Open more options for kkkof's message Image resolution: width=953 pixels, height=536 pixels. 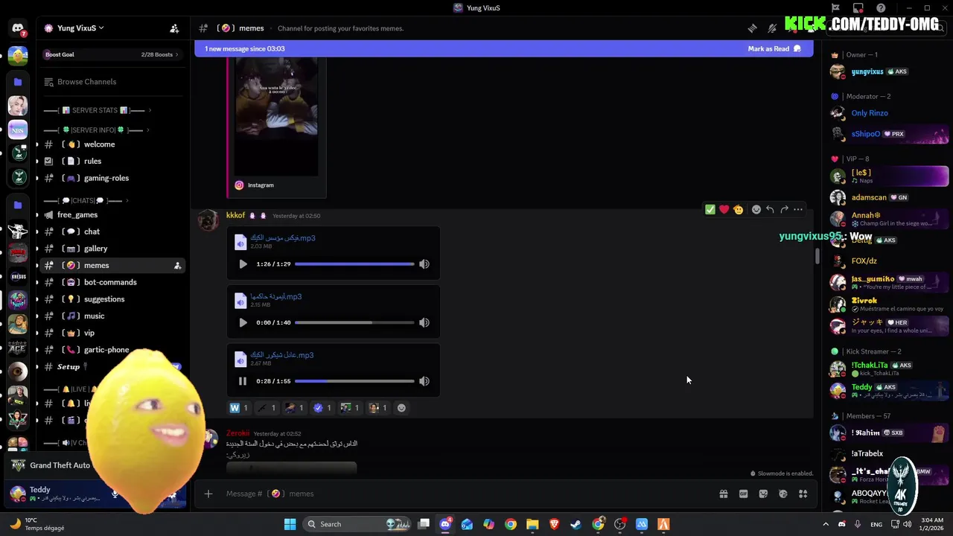798,210
